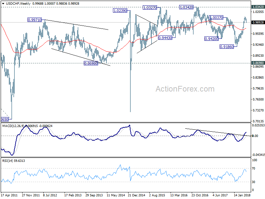
Task: Select the 0.94430 price label
Action: [165, 38]
